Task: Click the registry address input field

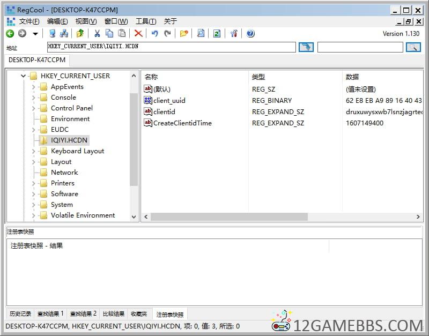Action: point(172,47)
